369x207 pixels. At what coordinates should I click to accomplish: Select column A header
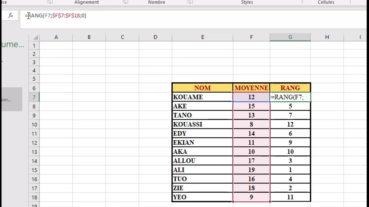(x=56, y=37)
